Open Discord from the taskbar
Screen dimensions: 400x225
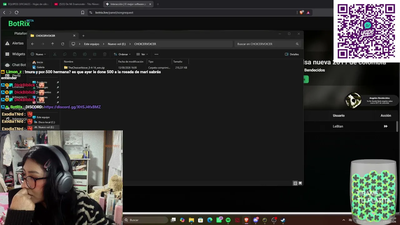pyautogui.click(x=256, y=220)
